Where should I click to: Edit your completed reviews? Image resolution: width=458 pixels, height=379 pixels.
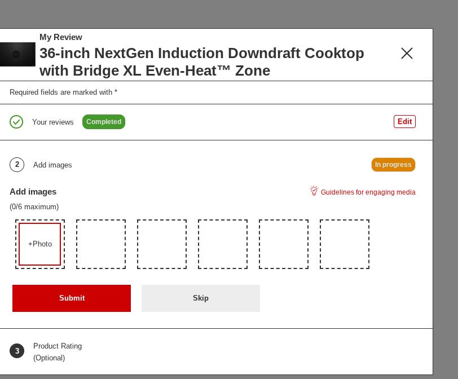[404, 121]
